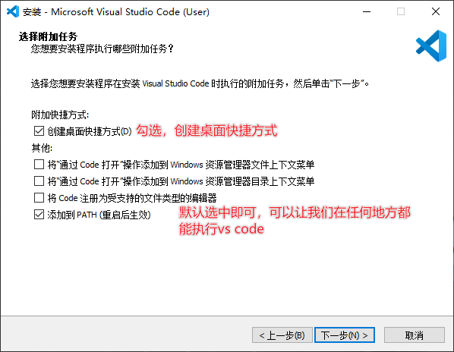Uncheck the 创建桌面快捷方式(D) checkbox
Image resolution: width=454 pixels, height=352 pixels.
coord(39,131)
